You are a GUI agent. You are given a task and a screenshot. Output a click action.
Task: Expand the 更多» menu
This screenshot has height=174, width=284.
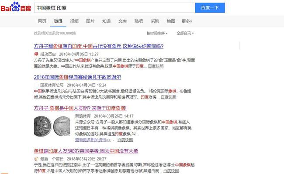tap(187, 21)
